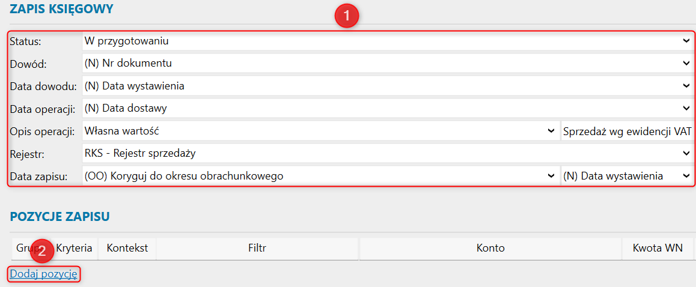Select the Kryteria column header
Viewport: 696px width, 287px height.
point(75,248)
